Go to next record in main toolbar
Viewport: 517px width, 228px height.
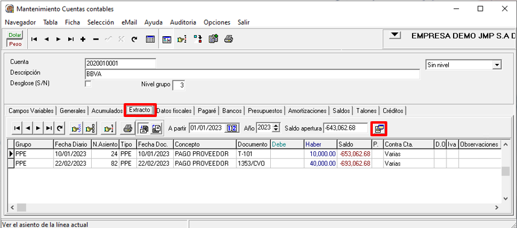click(59, 39)
